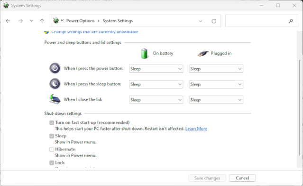Maximize the System Settings window
The width and height of the screenshot is (303, 186).
coord(278,5)
